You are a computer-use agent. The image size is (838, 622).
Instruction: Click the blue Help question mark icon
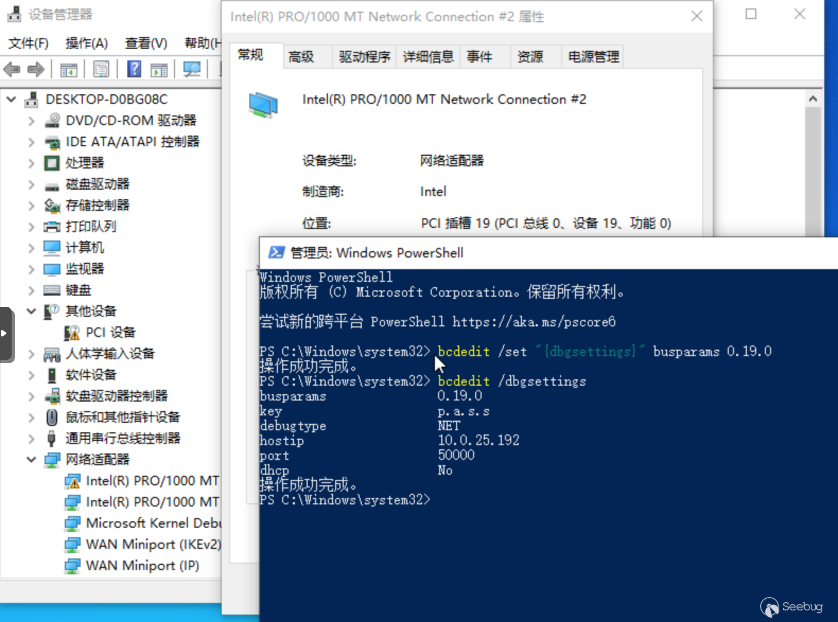134,69
